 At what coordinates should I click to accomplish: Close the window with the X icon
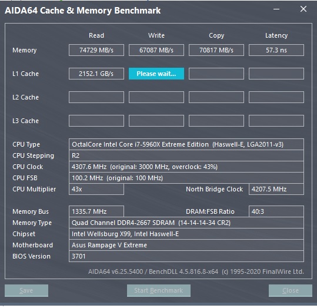click(303, 9)
